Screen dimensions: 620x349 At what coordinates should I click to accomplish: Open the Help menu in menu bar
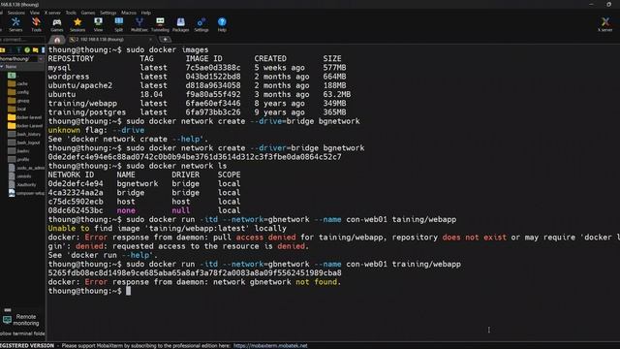click(146, 13)
